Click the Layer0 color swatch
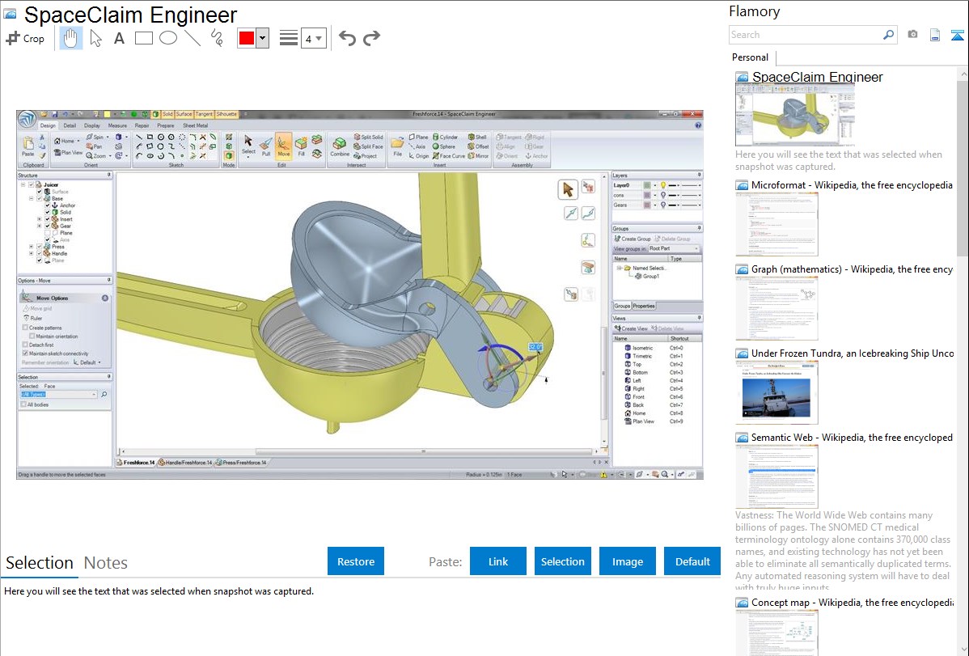The width and height of the screenshot is (969, 656). (x=647, y=185)
